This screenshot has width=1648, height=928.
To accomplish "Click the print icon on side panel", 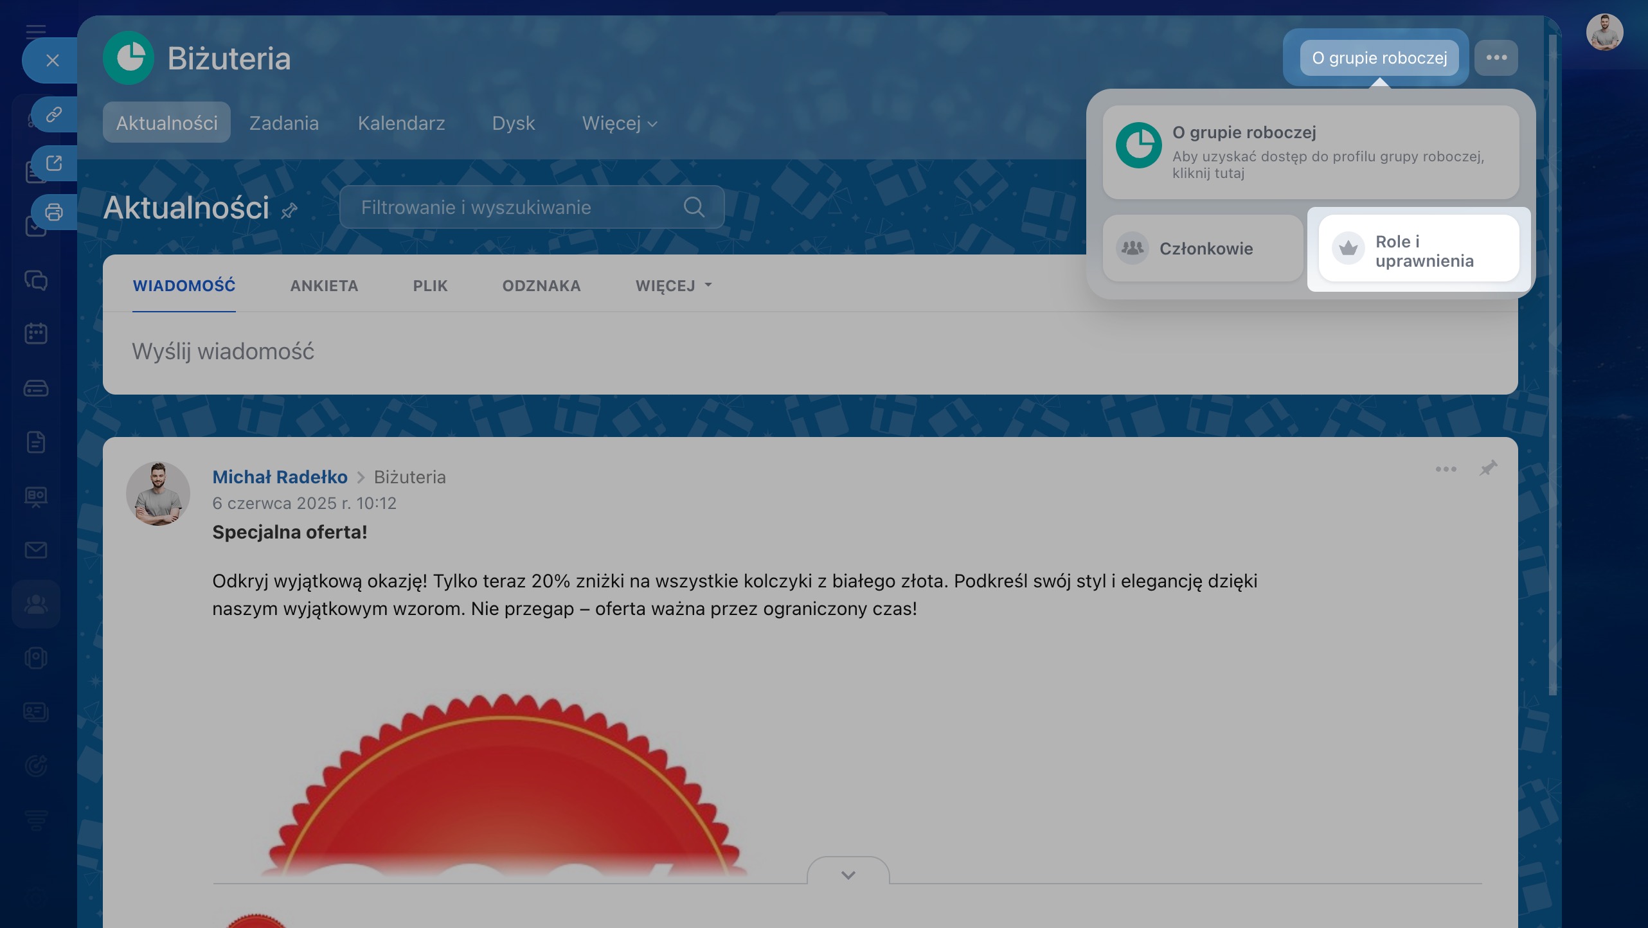I will pyautogui.click(x=54, y=212).
